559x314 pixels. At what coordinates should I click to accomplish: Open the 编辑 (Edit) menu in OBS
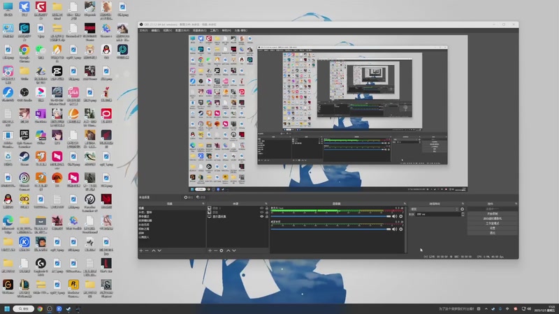pyautogui.click(x=155, y=31)
